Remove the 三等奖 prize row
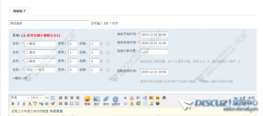Viewport: 263px width, 116px height. (x=108, y=61)
